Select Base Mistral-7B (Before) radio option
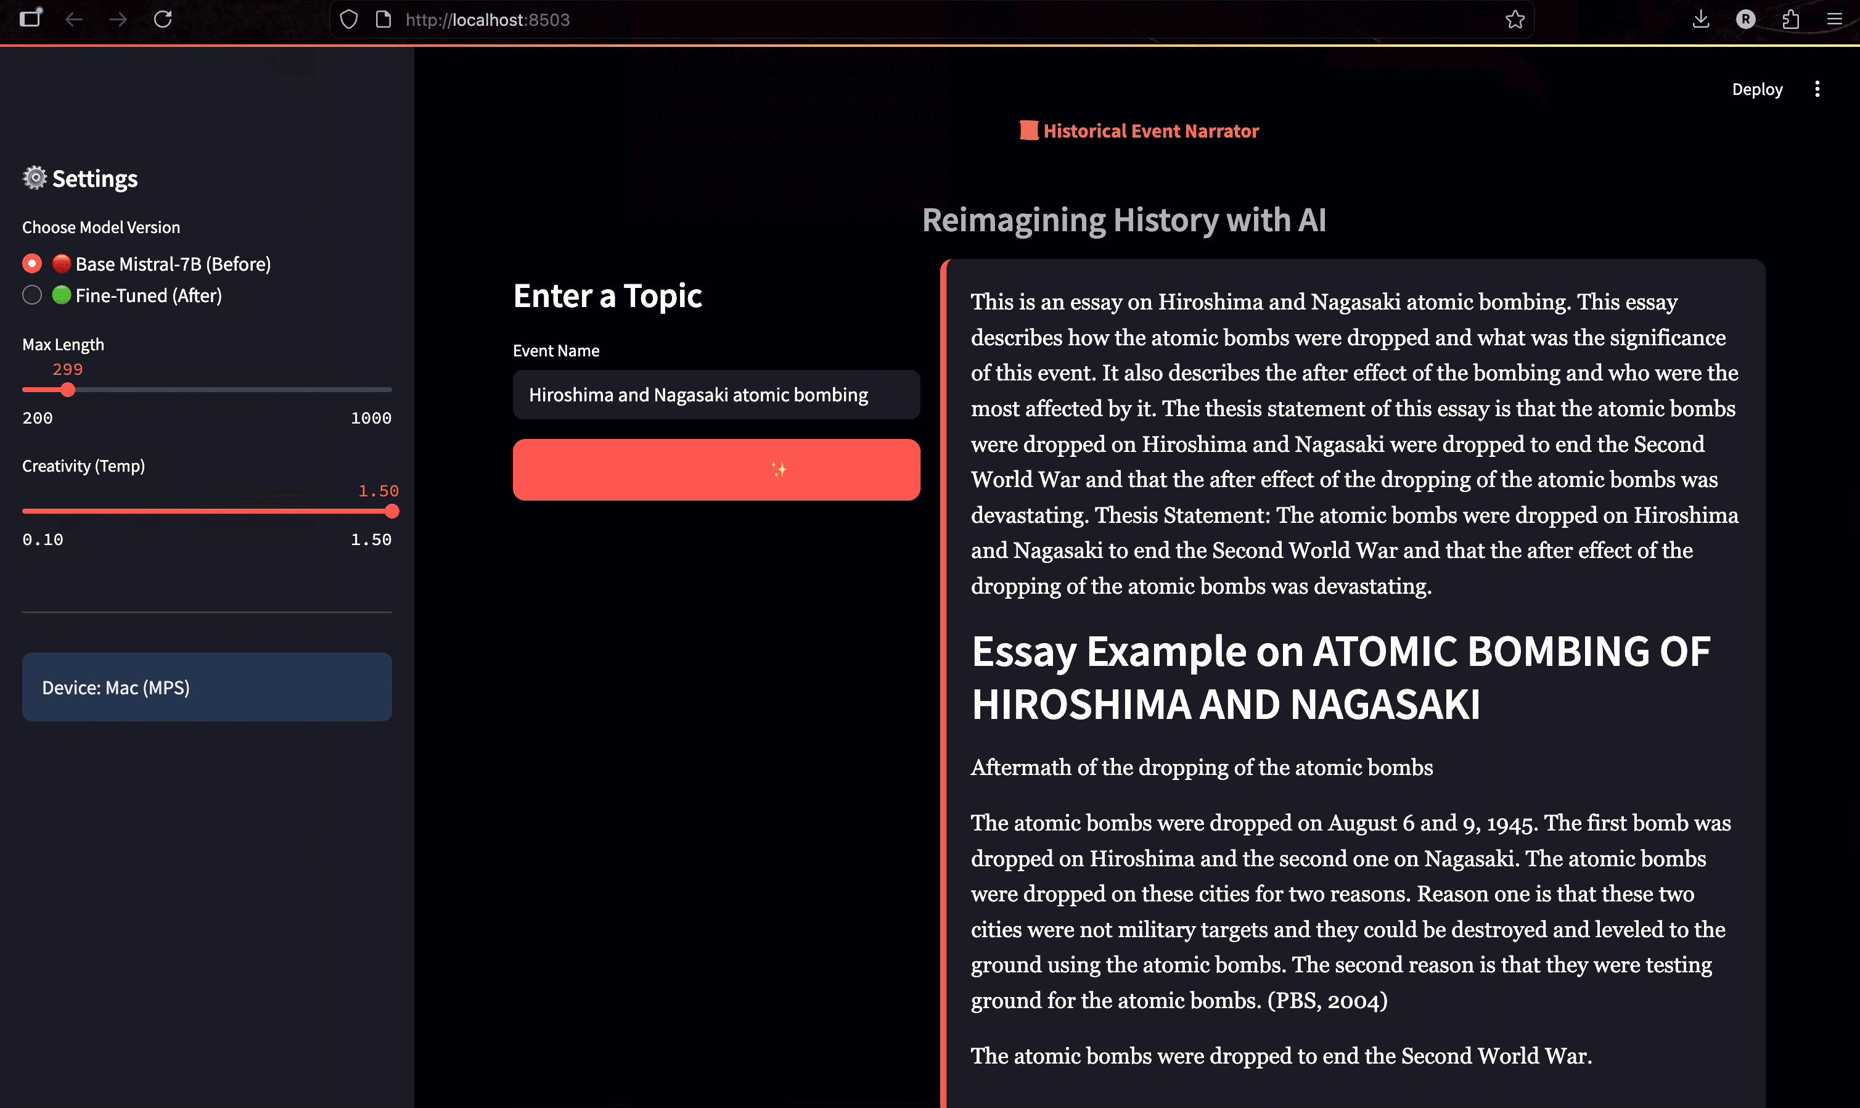Image resolution: width=1860 pixels, height=1108 pixels. pyautogui.click(x=32, y=263)
